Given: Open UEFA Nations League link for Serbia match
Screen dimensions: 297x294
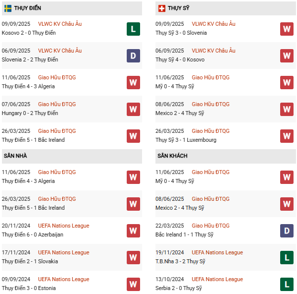Looking at the screenshot, I should pyautogui.click(x=217, y=279).
